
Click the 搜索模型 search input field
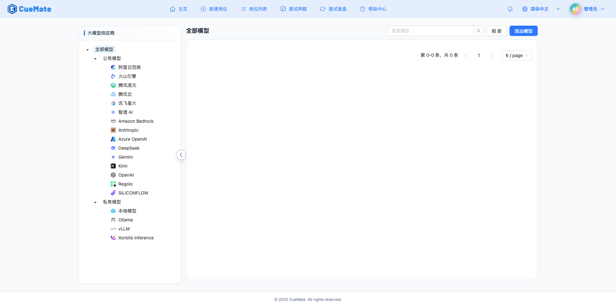(430, 31)
